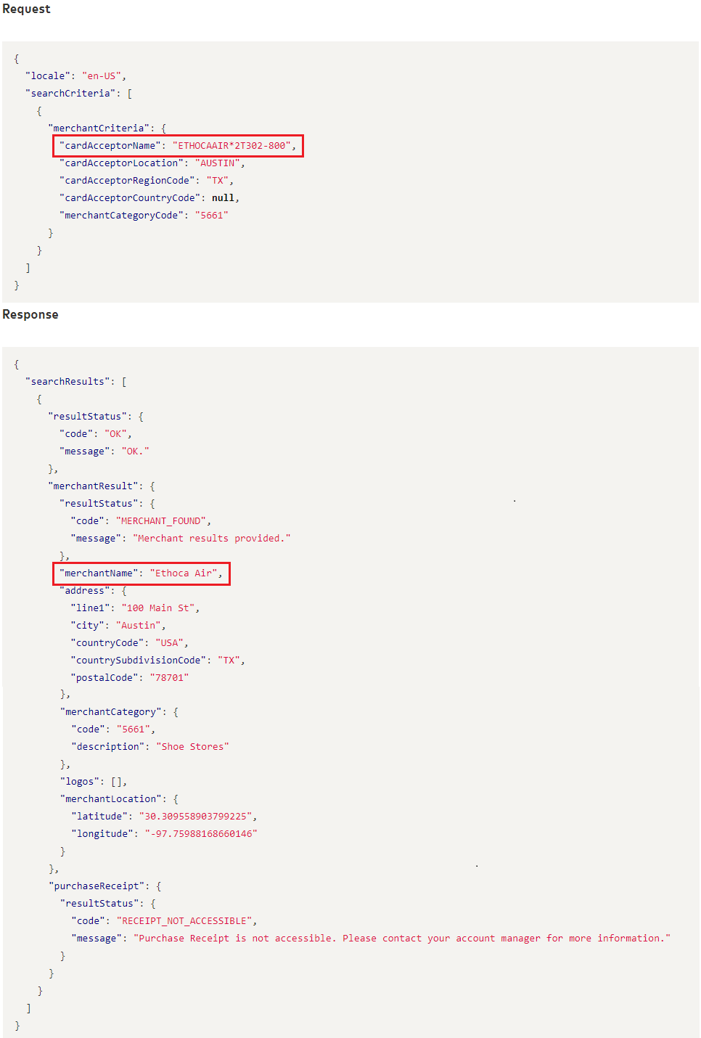Click the Request section heading
The image size is (701, 1038).
click(x=26, y=9)
